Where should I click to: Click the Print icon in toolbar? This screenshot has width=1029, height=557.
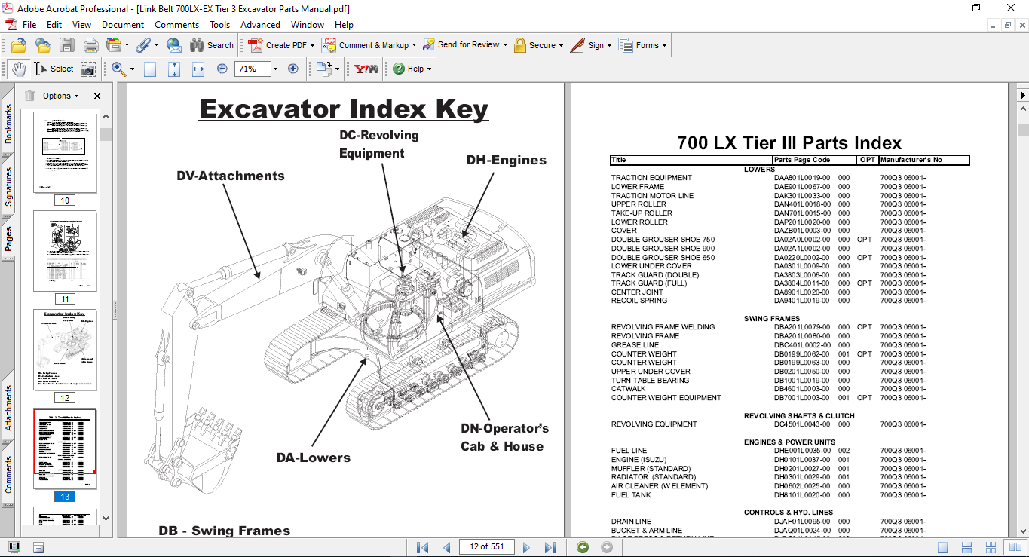click(91, 45)
